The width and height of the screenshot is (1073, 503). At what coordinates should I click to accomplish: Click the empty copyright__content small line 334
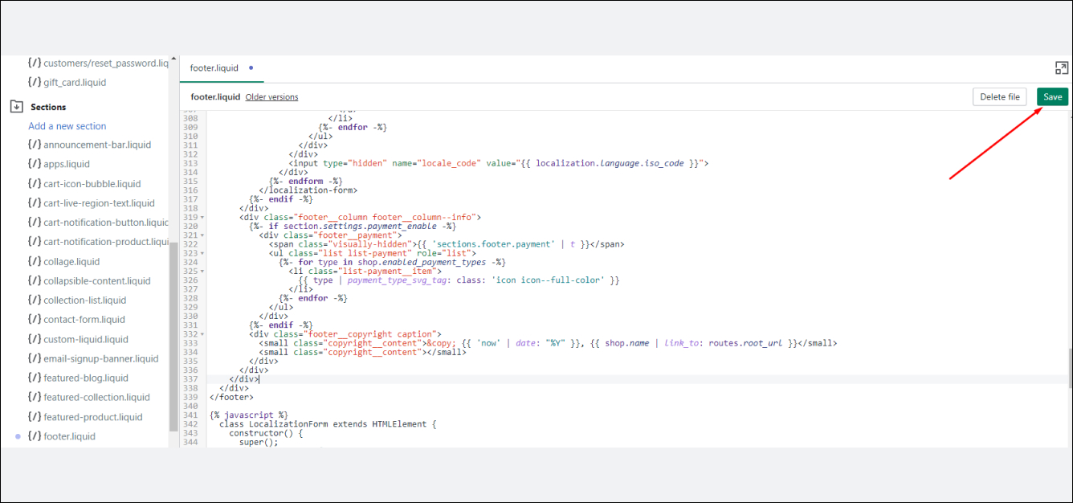tap(363, 352)
